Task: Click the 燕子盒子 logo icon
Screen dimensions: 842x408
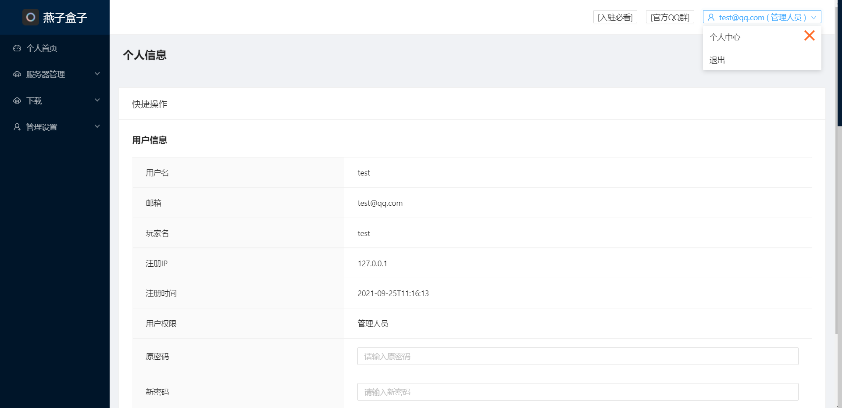Action: point(31,17)
